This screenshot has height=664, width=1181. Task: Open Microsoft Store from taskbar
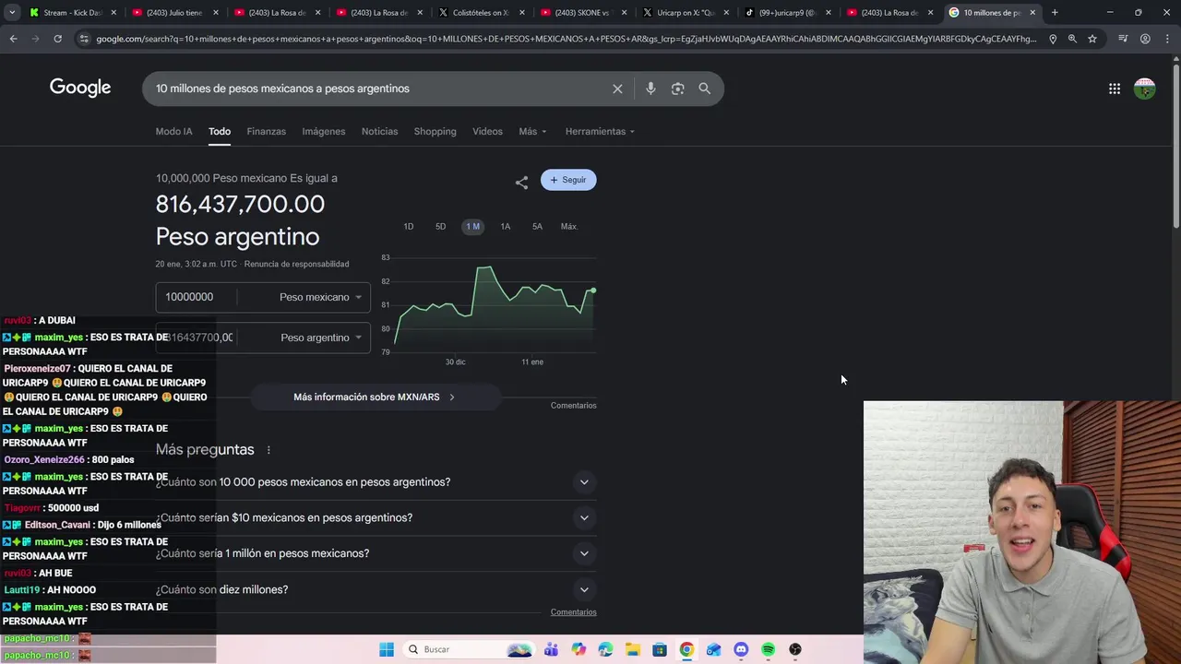tap(660, 649)
